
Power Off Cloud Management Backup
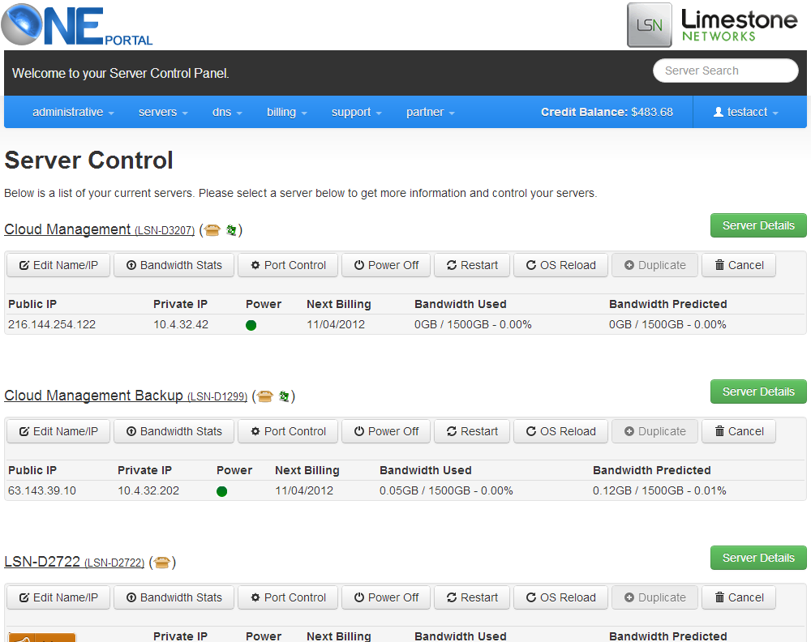point(386,431)
